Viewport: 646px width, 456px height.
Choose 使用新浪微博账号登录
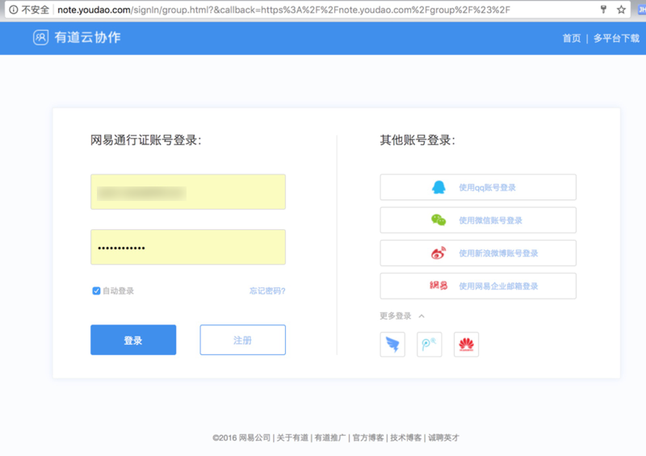pos(478,253)
